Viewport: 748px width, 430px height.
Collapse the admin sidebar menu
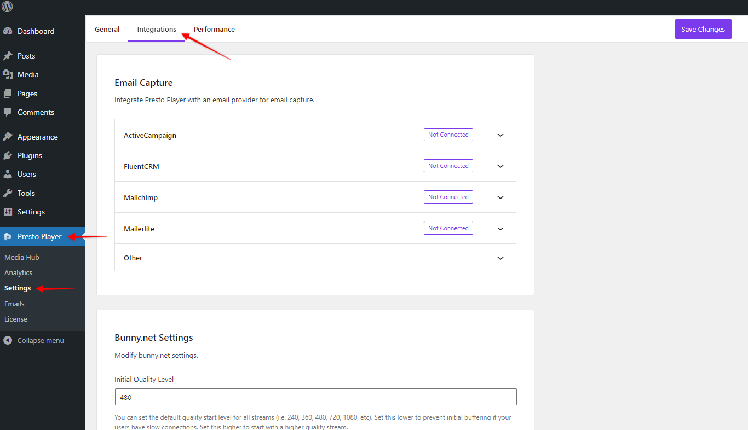pyautogui.click(x=40, y=340)
